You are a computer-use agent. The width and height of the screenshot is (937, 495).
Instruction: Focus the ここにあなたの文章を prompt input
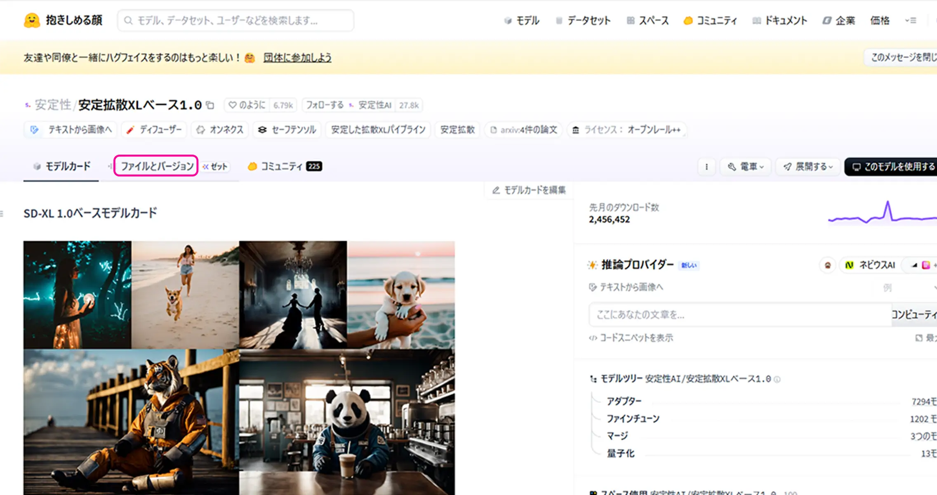click(740, 315)
